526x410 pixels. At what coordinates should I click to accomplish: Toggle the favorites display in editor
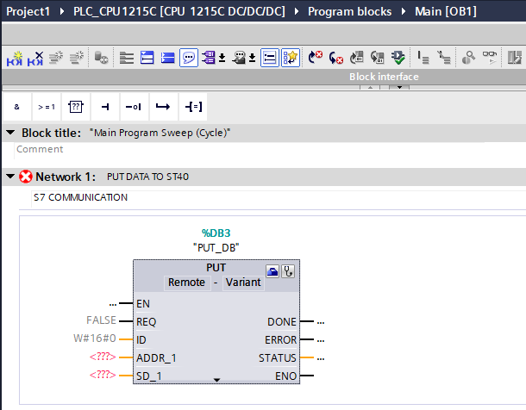point(291,58)
